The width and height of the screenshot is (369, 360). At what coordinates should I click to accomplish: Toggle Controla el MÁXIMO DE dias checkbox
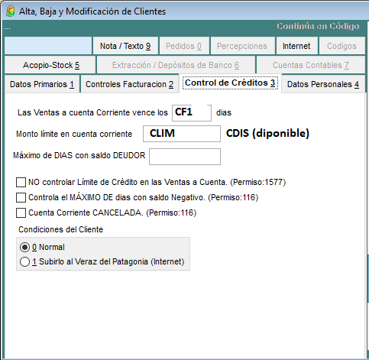click(x=21, y=197)
